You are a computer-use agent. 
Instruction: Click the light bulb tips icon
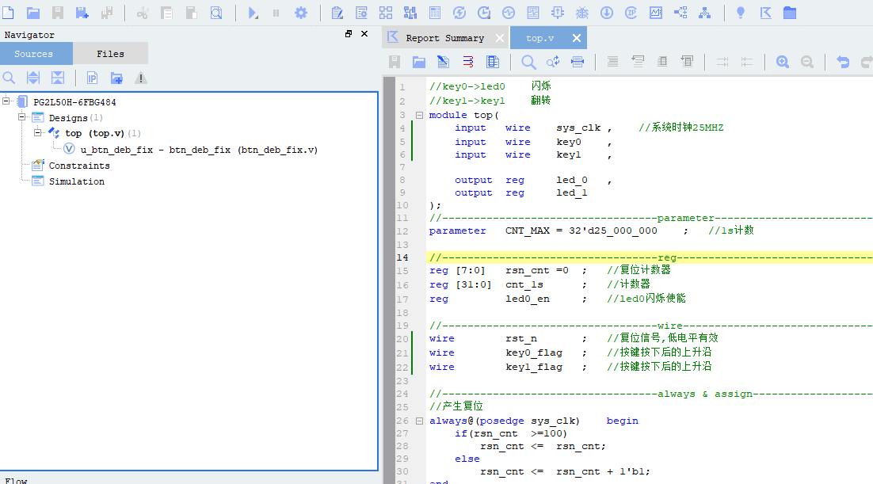(740, 11)
